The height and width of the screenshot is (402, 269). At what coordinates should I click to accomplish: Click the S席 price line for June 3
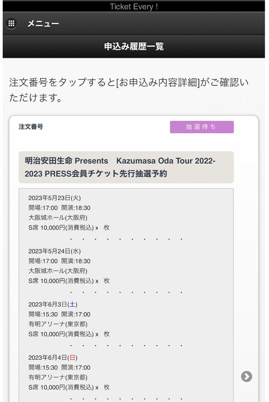point(69,334)
